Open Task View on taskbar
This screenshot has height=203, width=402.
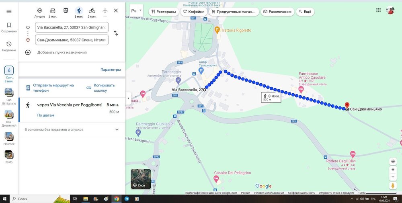(75, 199)
